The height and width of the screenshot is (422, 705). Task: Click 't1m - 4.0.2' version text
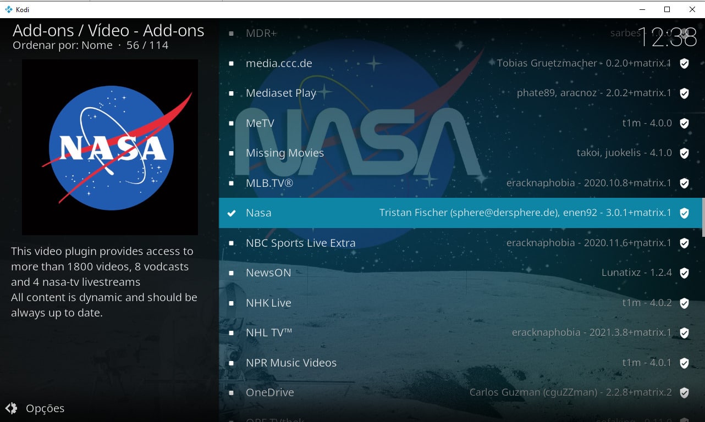pyautogui.click(x=647, y=303)
